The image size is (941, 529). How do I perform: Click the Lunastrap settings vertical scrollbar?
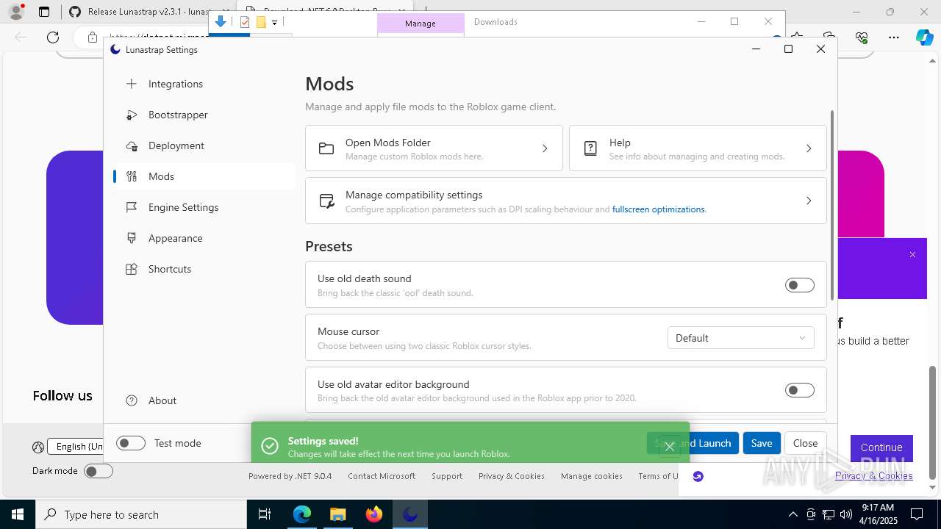[832, 206]
